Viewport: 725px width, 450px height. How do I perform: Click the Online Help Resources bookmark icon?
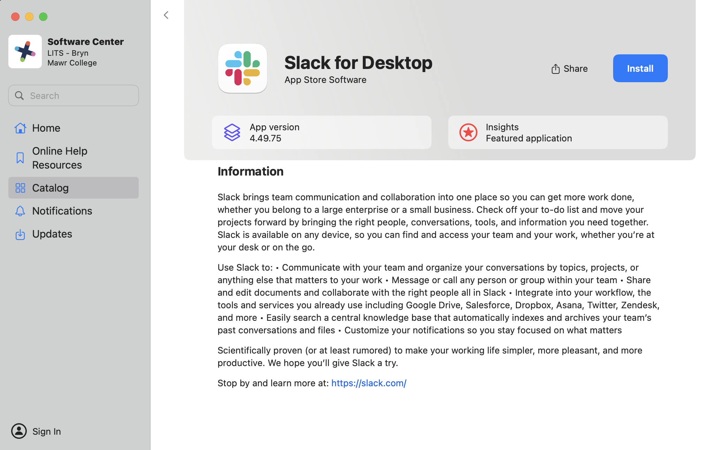tap(20, 158)
